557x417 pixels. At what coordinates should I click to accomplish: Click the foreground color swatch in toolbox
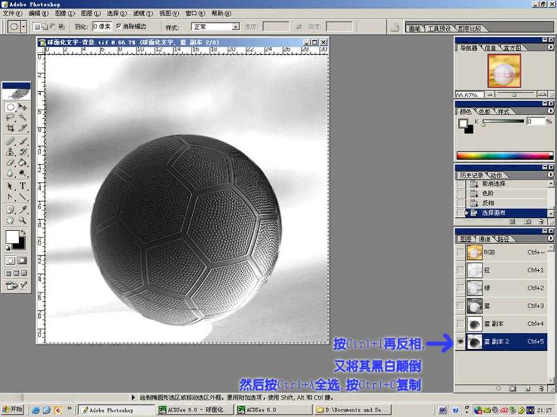click(12, 236)
